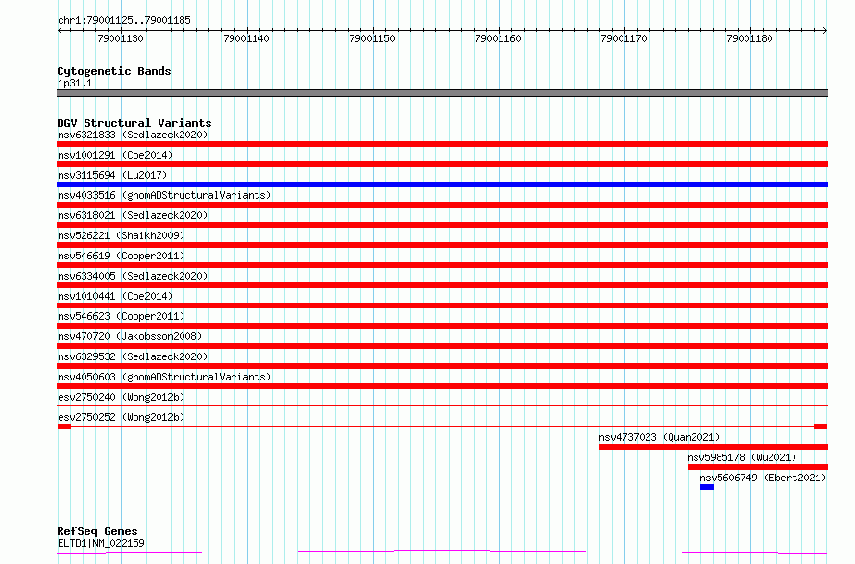The height and width of the screenshot is (564, 855).
Task: Open variant esv2750240 (Wong2012b) label
Action: tap(121, 397)
